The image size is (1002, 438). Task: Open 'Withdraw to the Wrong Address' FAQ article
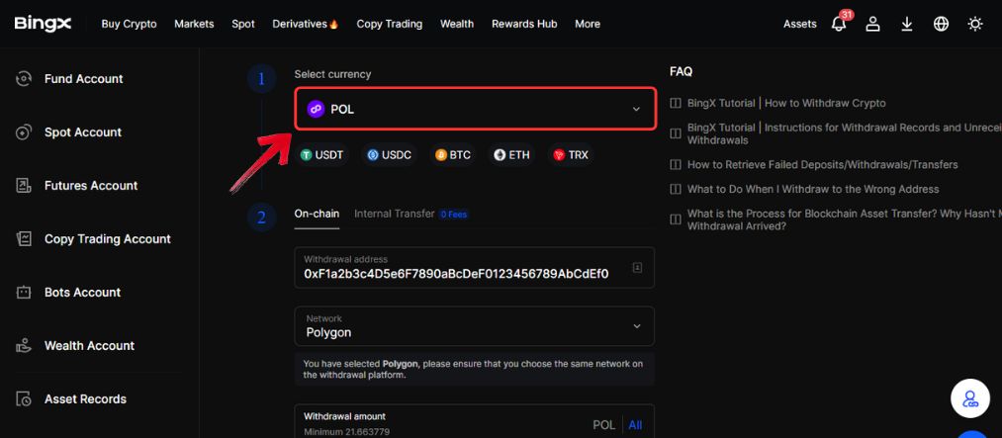point(813,190)
